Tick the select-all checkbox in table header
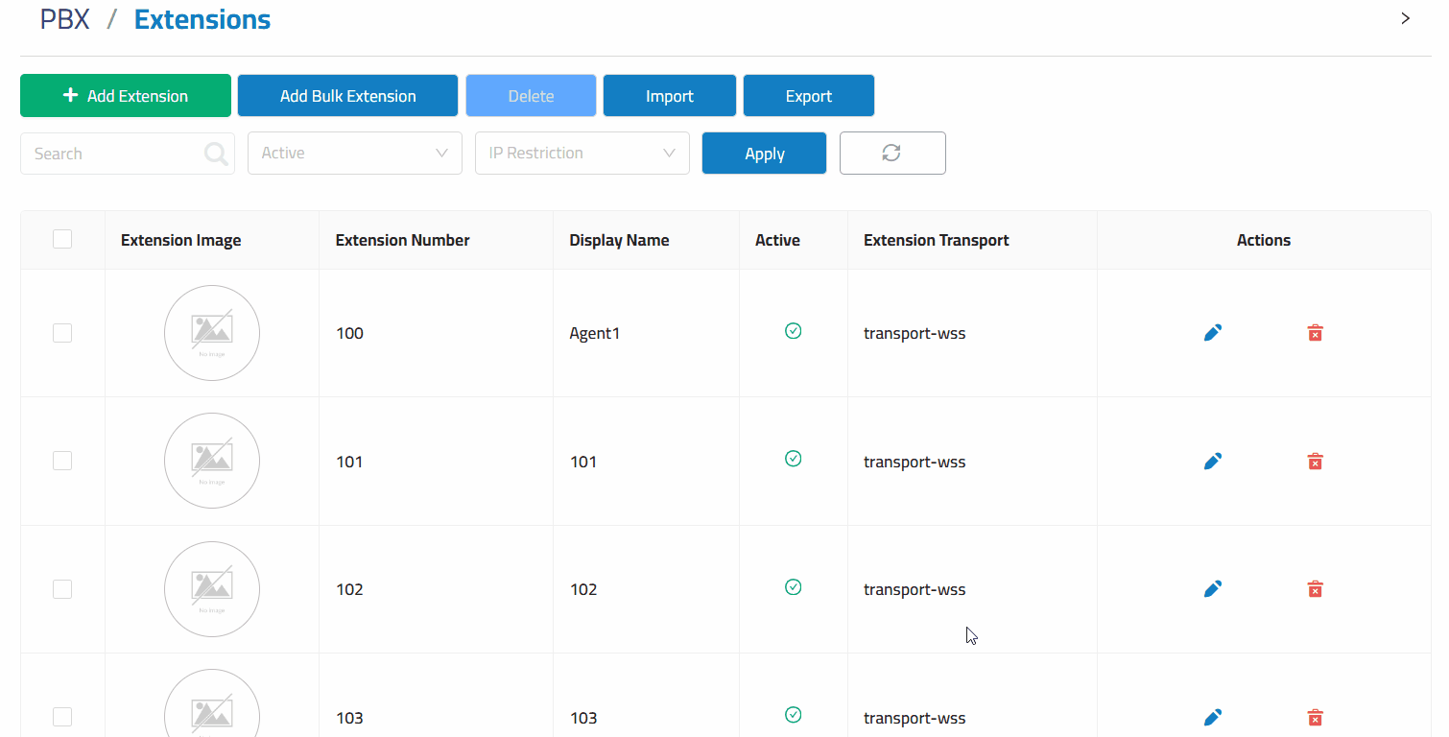1449x737 pixels. pyautogui.click(x=62, y=239)
